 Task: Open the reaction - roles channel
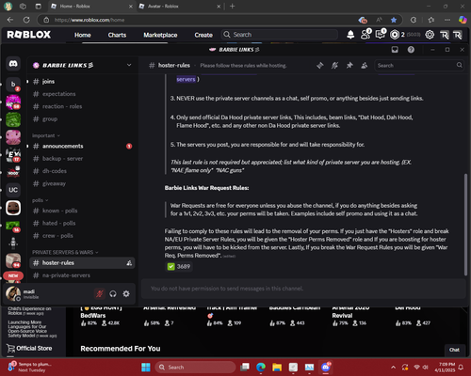point(82,106)
